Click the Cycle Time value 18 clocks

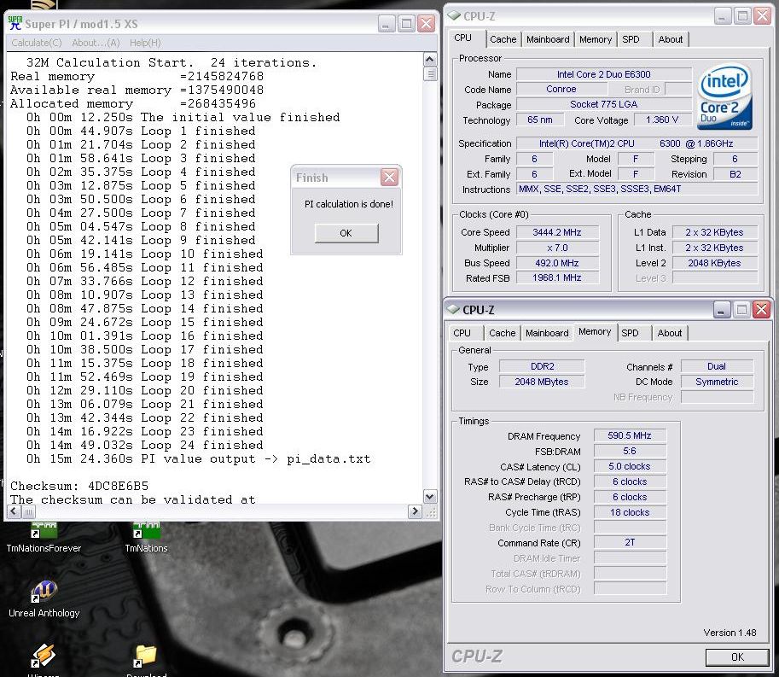point(630,512)
